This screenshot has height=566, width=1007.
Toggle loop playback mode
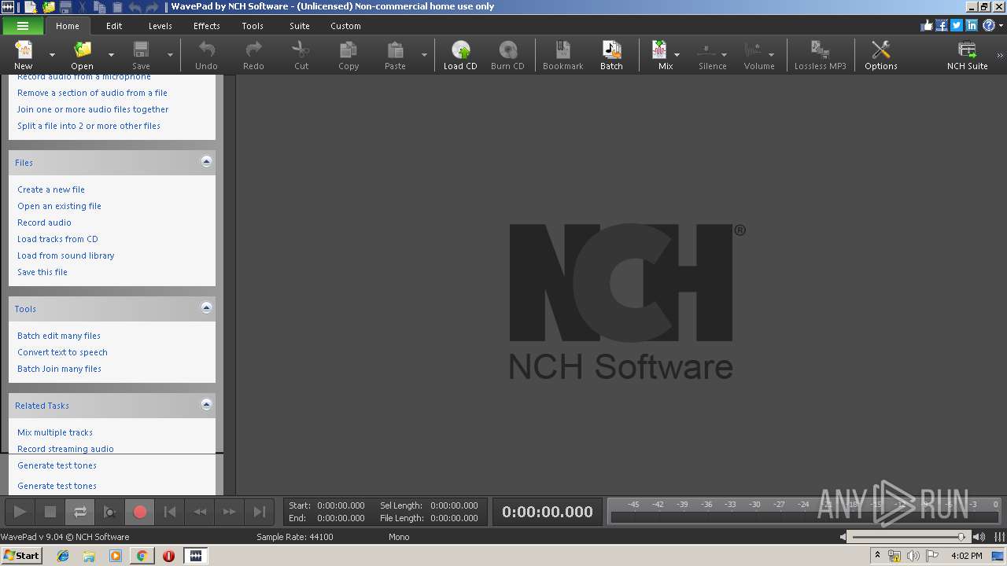click(80, 512)
